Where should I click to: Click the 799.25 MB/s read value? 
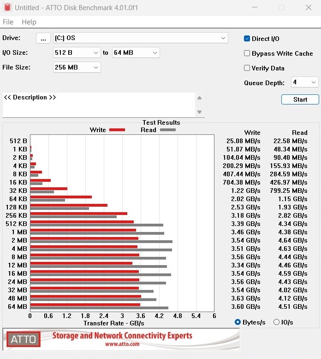click(289, 191)
